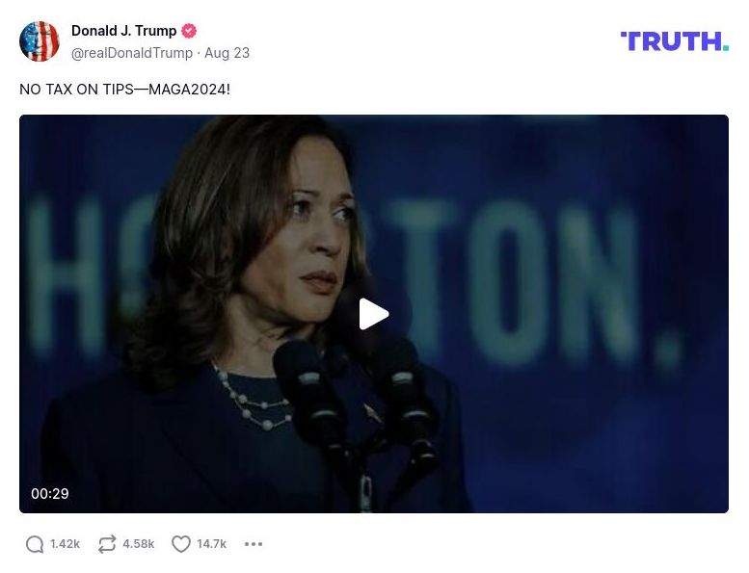This screenshot has height=573, width=749.
Task: Like the post with the heart icon
Action: click(181, 544)
